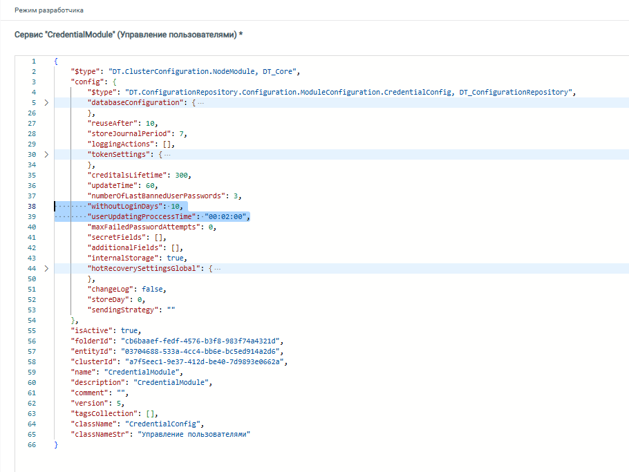Click the additionalFields key
629x472 pixels.
pos(125,248)
